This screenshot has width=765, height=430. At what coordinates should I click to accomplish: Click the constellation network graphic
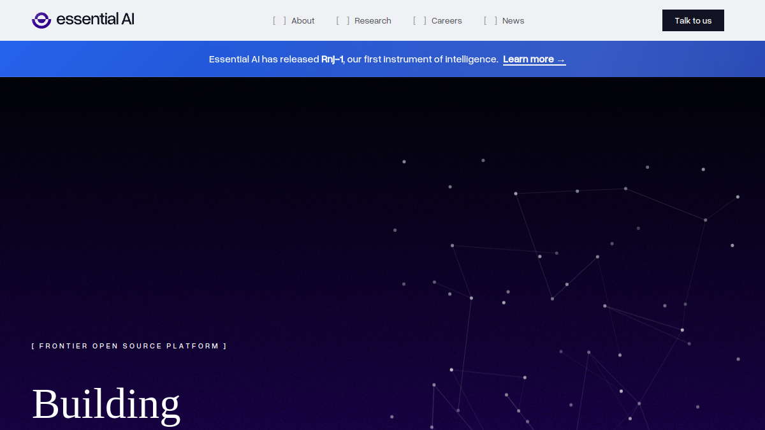(x=566, y=293)
